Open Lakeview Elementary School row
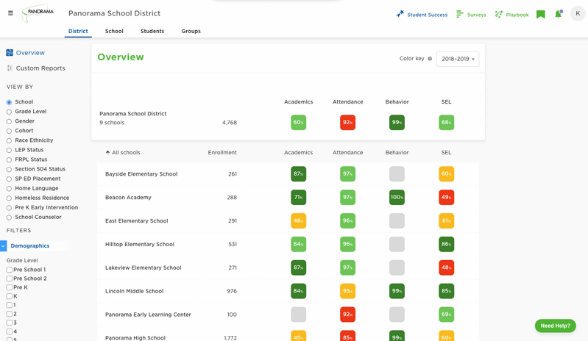The width and height of the screenshot is (588, 341). pyautogui.click(x=288, y=268)
